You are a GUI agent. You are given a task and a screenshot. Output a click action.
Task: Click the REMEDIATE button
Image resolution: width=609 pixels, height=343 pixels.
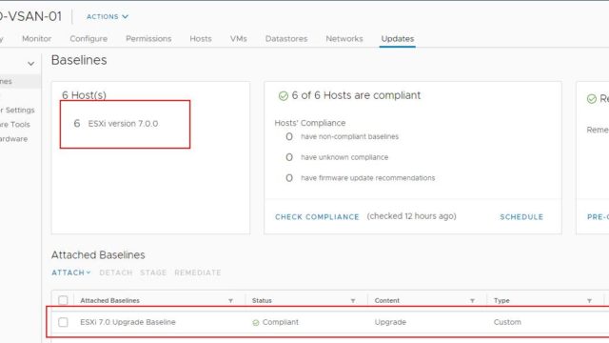(197, 272)
